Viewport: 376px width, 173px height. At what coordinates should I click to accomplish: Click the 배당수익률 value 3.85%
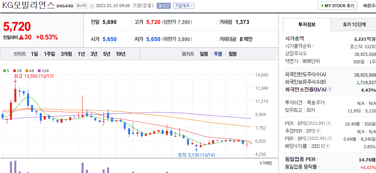[x=369, y=146]
